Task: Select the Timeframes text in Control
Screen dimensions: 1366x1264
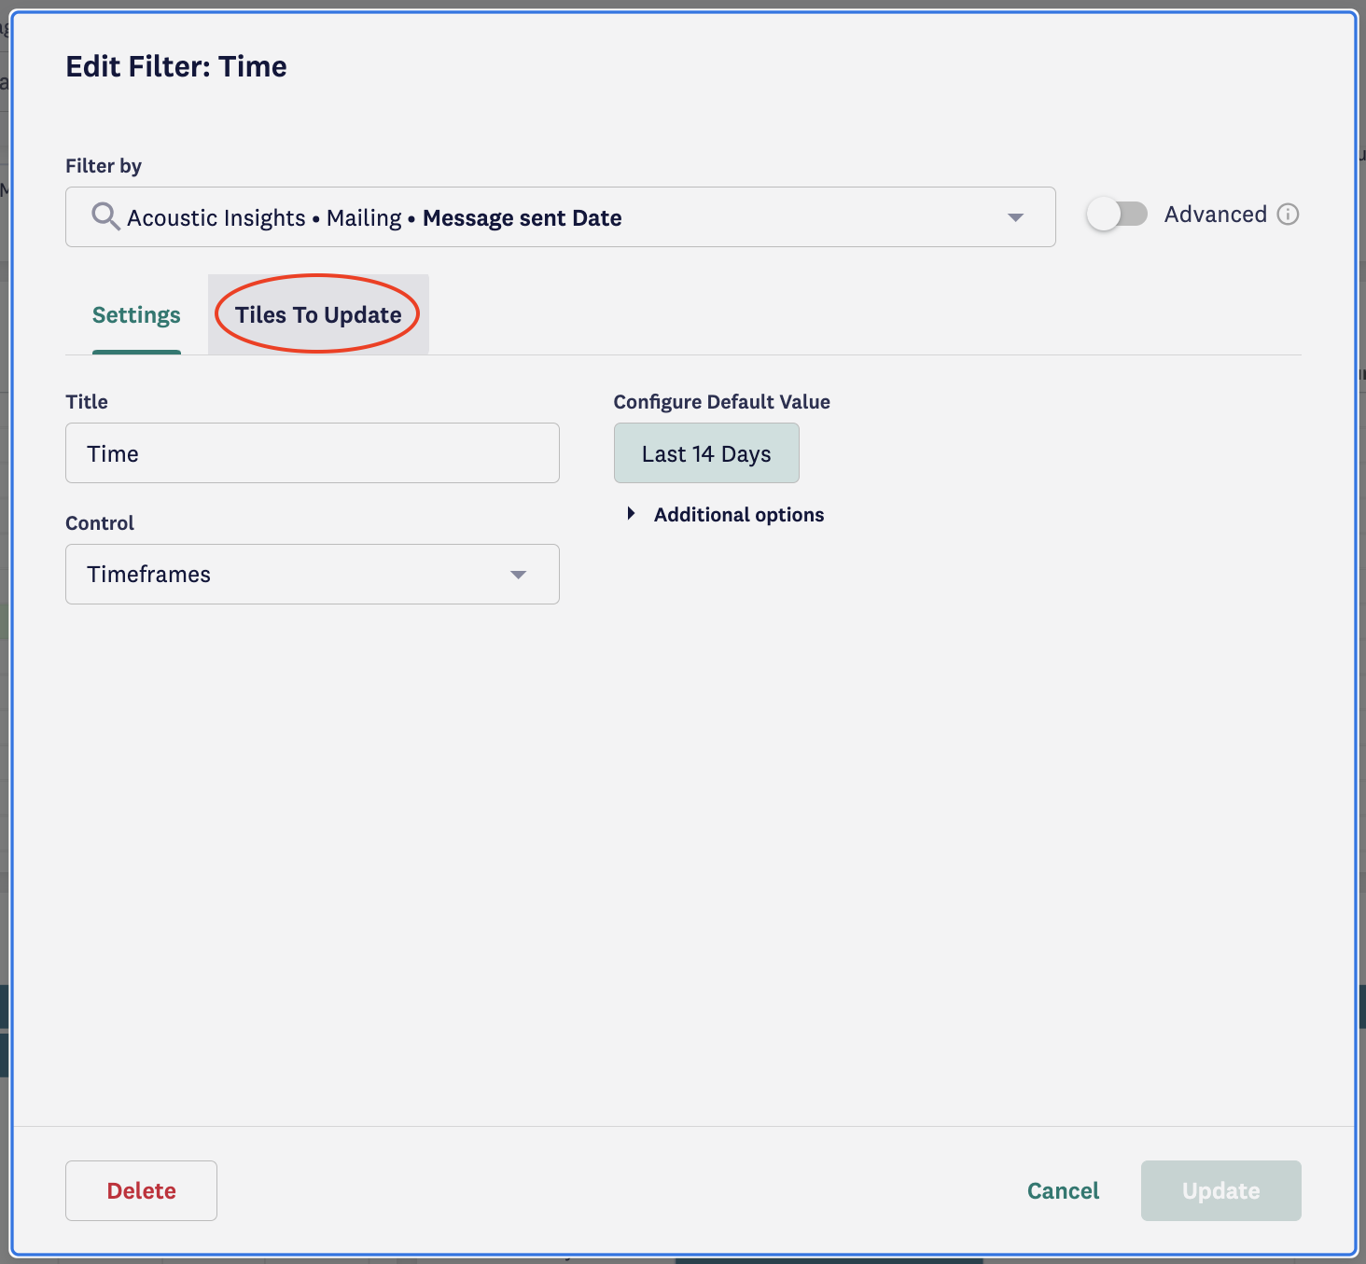Action: (x=149, y=575)
